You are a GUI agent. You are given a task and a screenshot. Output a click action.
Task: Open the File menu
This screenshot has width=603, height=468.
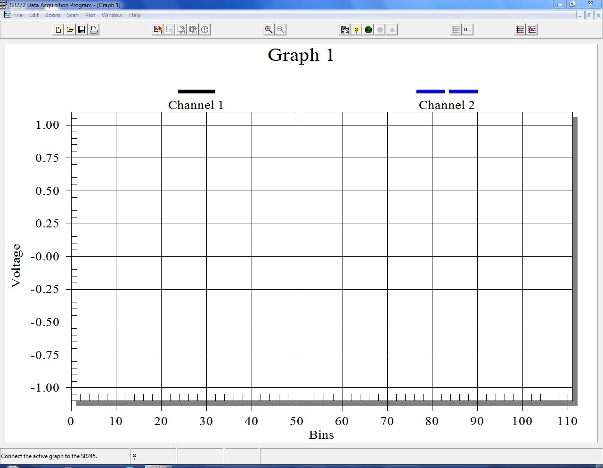coord(18,15)
